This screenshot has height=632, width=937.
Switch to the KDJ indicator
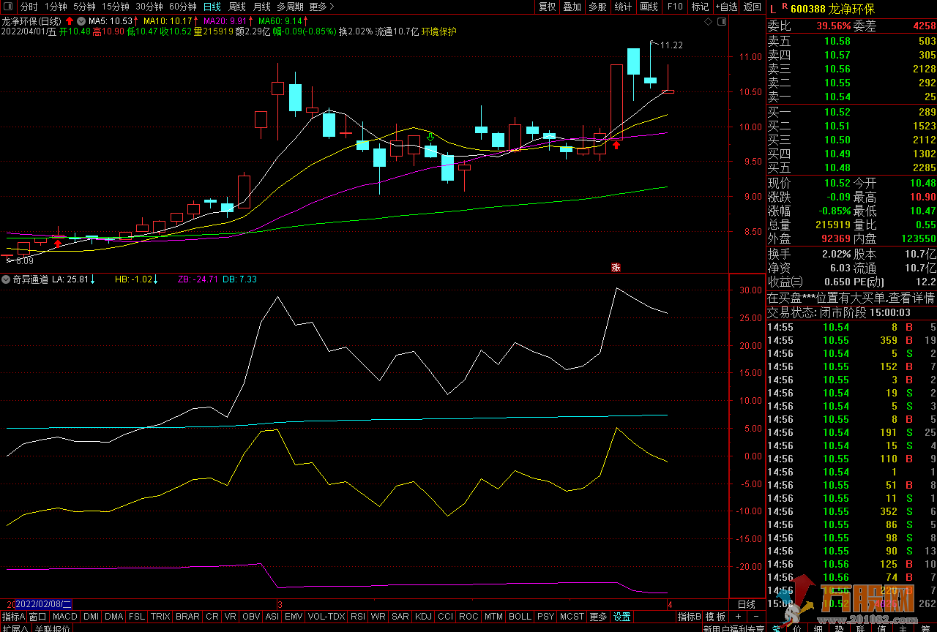point(422,617)
